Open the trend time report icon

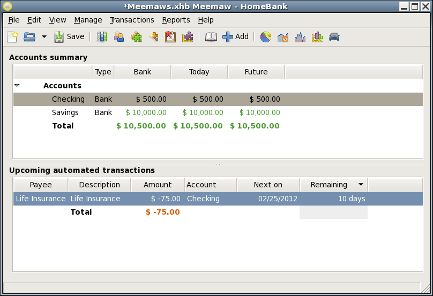[x=283, y=37]
